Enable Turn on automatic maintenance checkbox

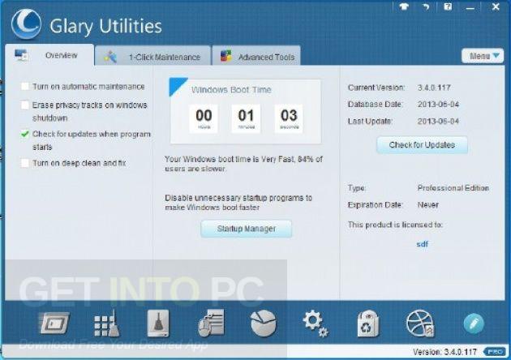coord(25,86)
